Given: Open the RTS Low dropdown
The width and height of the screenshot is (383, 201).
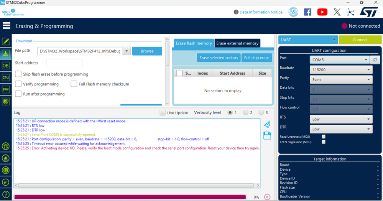Looking at the screenshot, I should pyautogui.click(x=341, y=119).
